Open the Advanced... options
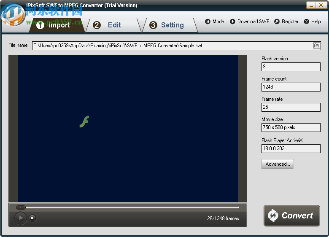Viewport: 329px width, 237px height. pyautogui.click(x=278, y=164)
